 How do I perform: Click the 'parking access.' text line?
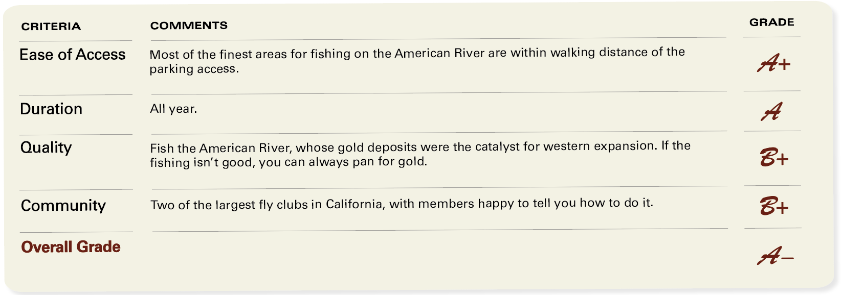pos(194,69)
